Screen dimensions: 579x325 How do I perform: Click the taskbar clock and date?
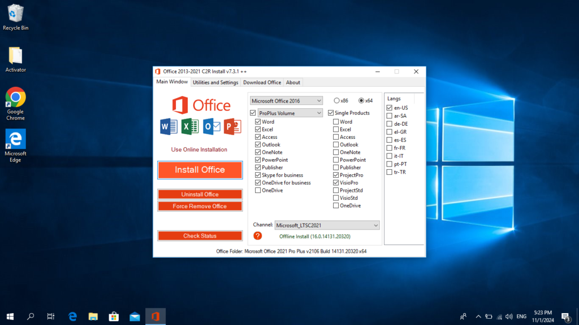coord(543,317)
